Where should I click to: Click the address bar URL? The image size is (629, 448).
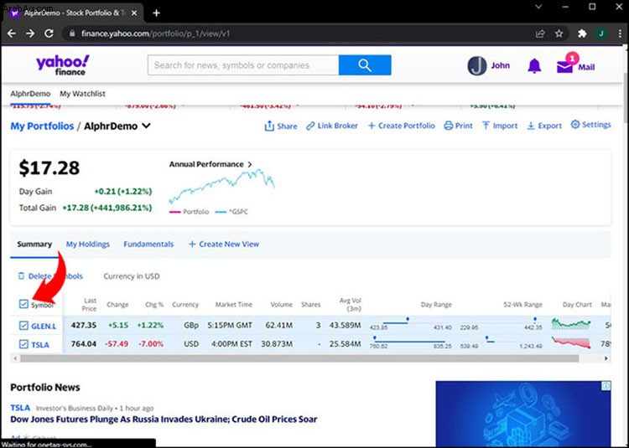(x=156, y=33)
